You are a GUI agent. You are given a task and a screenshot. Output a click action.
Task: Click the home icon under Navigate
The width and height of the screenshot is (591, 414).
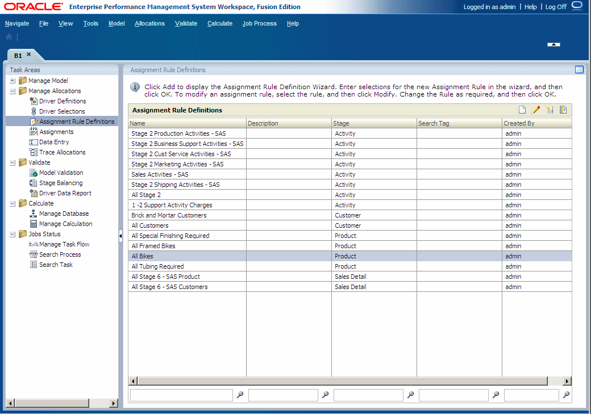tap(9, 36)
